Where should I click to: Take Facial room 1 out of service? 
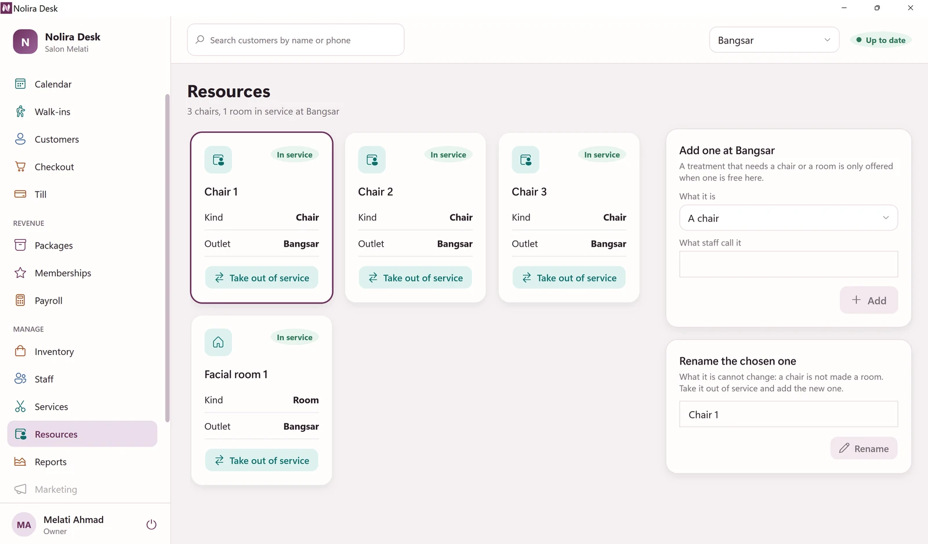point(262,460)
